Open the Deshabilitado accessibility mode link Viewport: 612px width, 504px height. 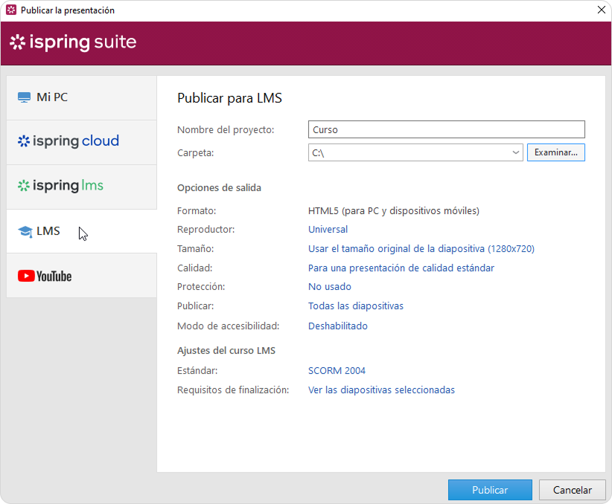click(x=337, y=326)
